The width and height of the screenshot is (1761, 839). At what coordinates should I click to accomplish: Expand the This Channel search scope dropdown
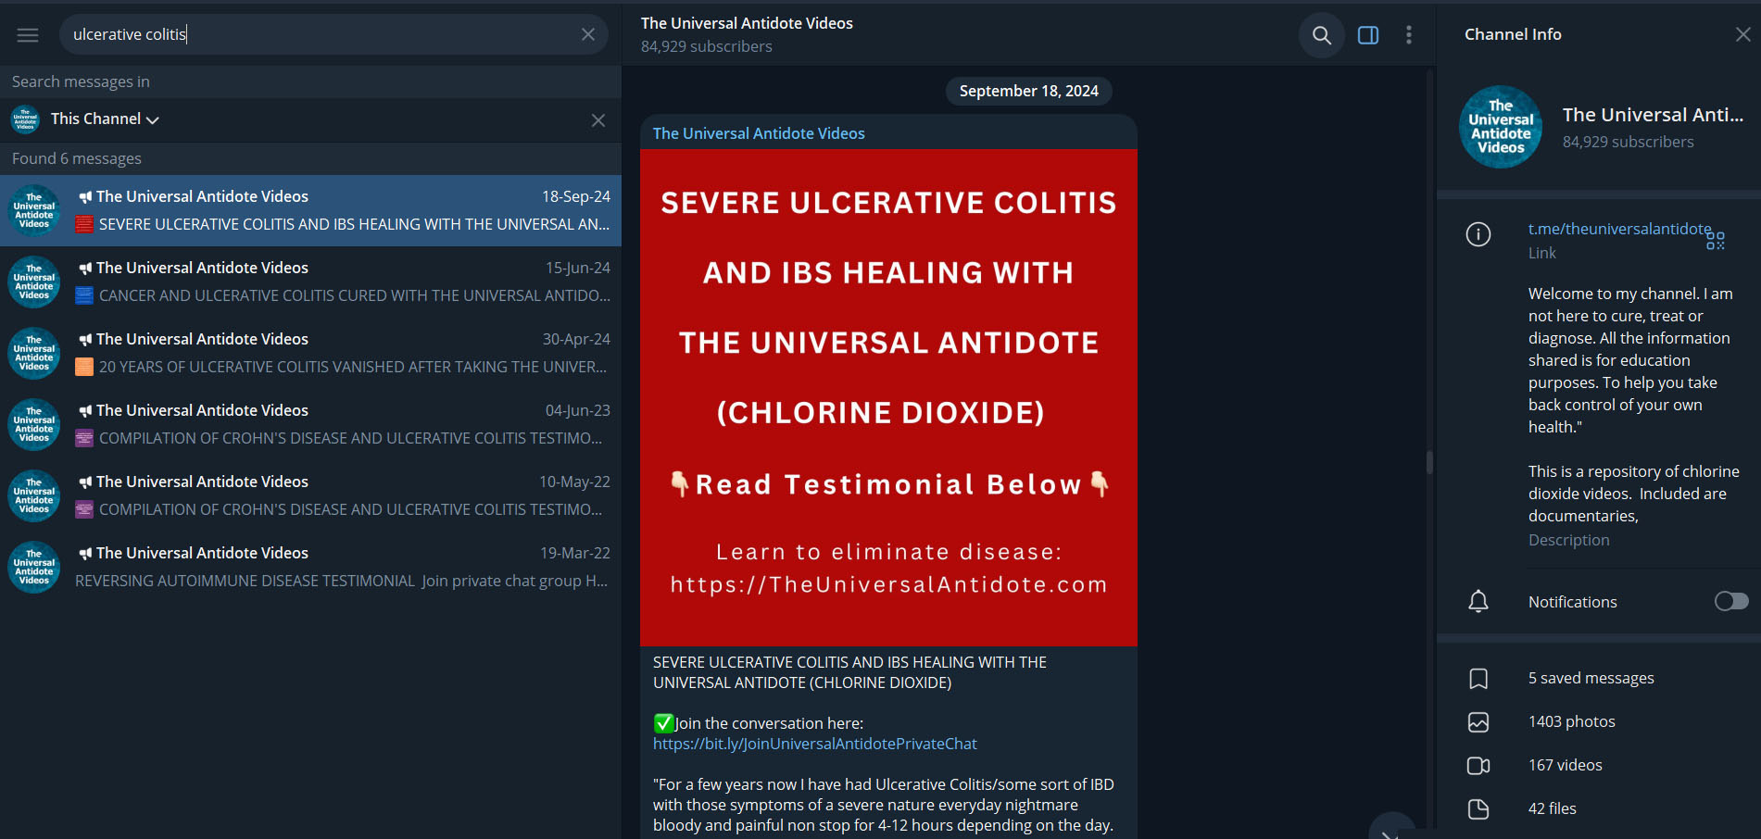coord(105,119)
